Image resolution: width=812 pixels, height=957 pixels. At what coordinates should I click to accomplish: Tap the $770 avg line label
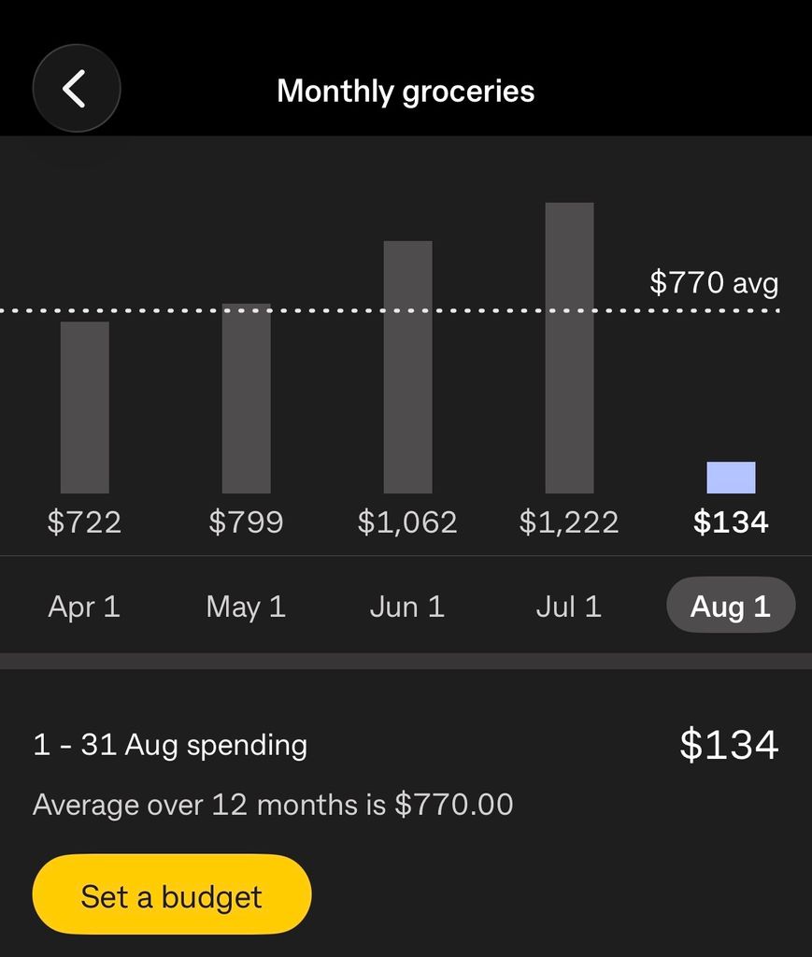click(715, 283)
